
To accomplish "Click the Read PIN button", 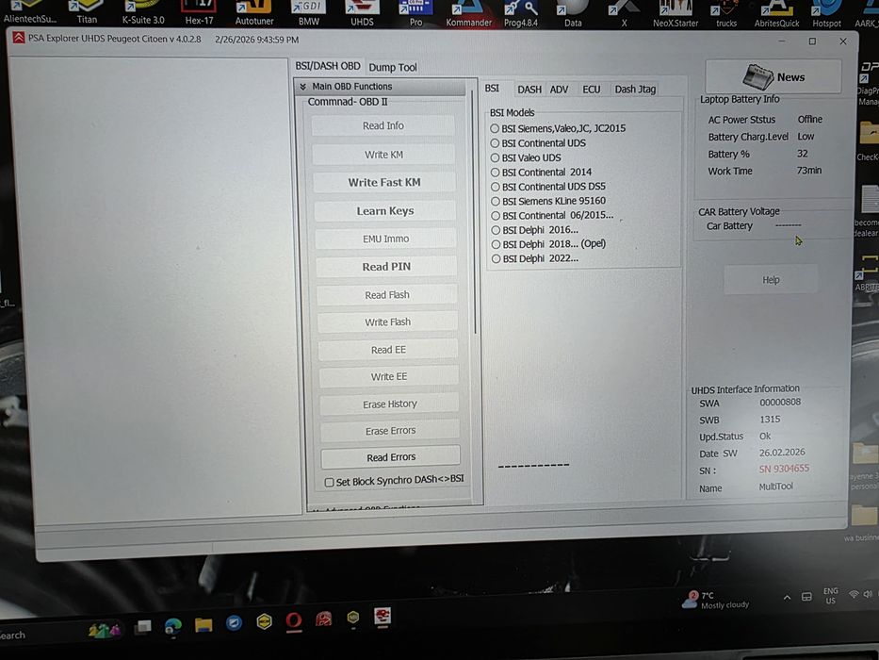I will [386, 267].
